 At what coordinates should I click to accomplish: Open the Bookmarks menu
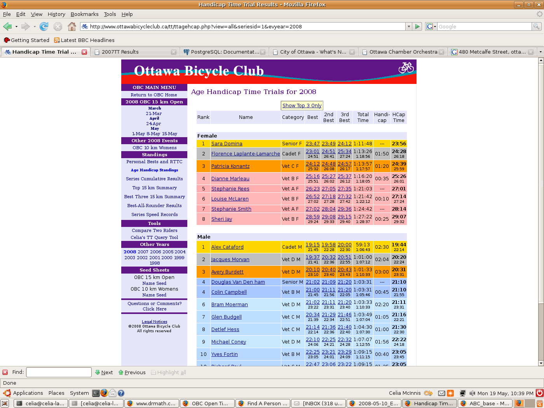[84, 14]
